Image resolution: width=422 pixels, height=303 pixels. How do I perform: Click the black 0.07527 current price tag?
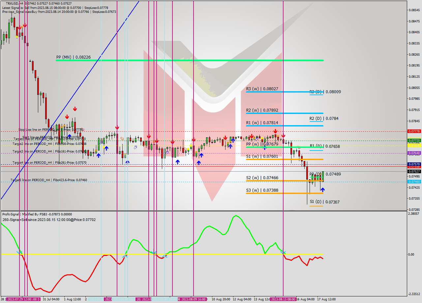414,171
